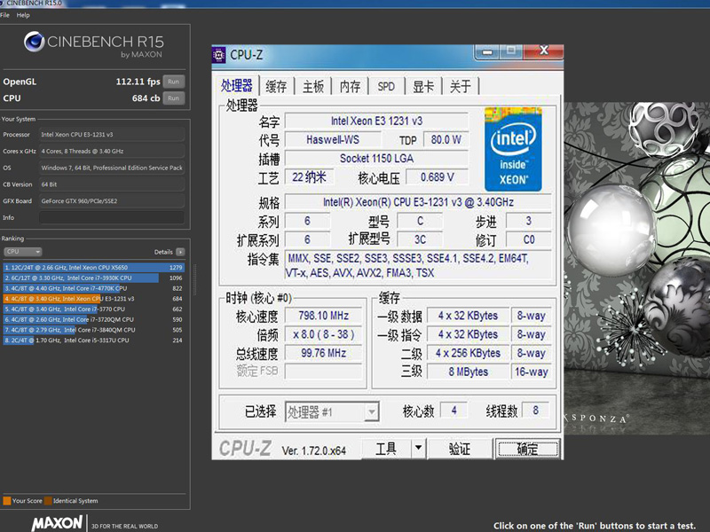Image resolution: width=710 pixels, height=532 pixels.
Task: Switch to the 缓存 tab in CPU-Z
Action: [x=276, y=86]
